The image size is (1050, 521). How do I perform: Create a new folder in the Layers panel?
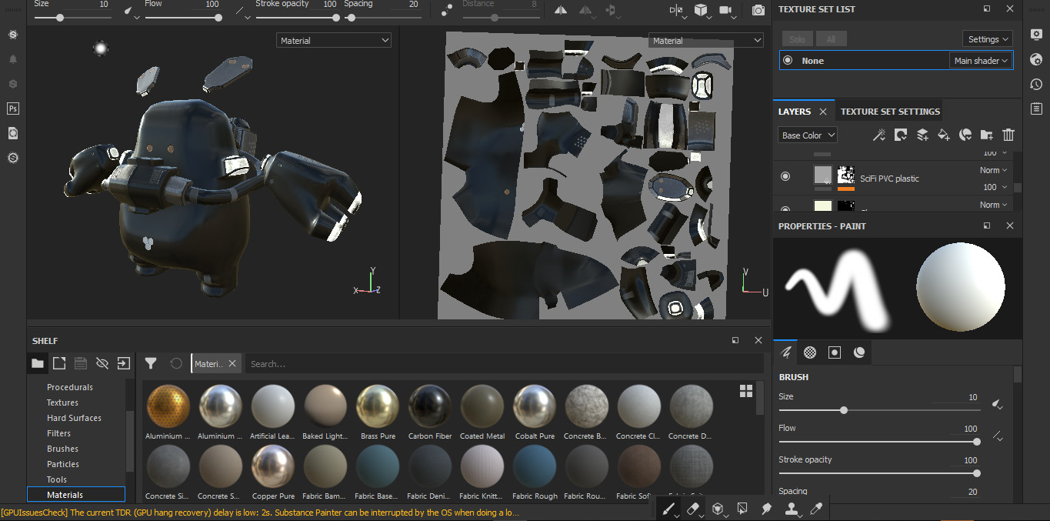point(987,135)
